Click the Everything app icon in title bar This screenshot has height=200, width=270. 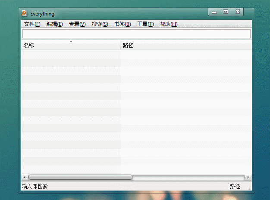point(25,13)
